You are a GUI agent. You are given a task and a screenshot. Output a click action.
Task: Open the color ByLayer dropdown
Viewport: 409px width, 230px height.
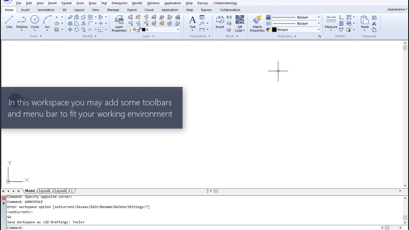(x=319, y=30)
